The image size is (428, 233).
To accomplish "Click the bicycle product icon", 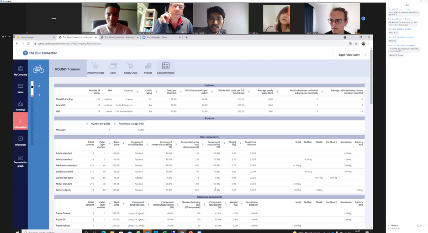I will [x=38, y=69].
